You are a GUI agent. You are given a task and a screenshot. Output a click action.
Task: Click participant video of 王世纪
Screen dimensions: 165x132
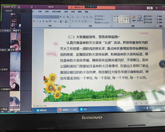pyautogui.click(x=15, y=61)
